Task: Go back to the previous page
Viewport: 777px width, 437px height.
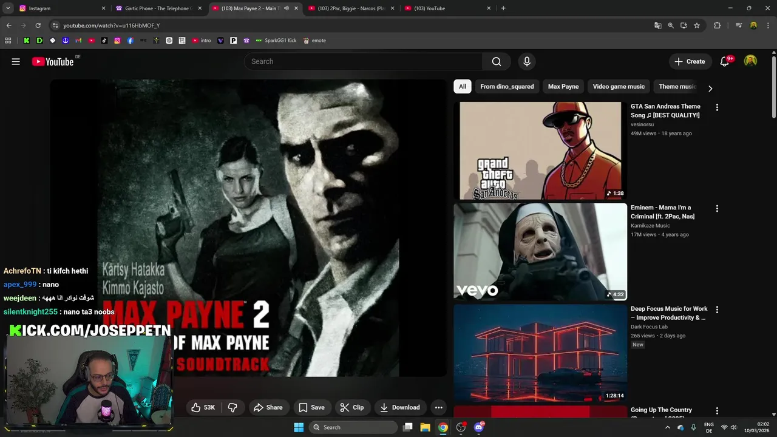Action: point(8,25)
